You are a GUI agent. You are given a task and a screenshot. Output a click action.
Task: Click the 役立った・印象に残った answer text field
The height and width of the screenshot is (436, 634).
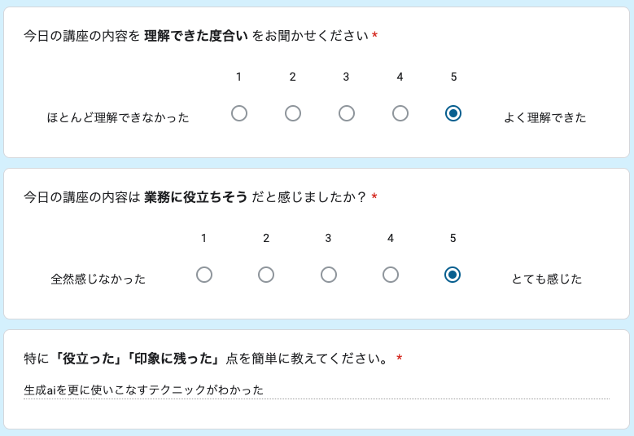(x=316, y=390)
